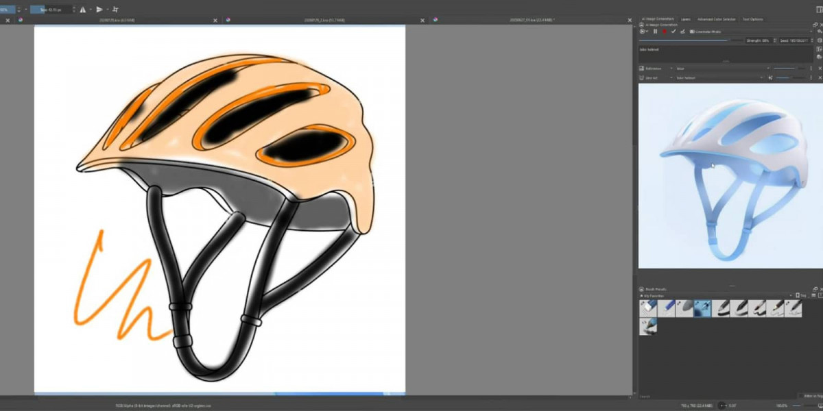The image size is (823, 411).
Task: Apply the generated result with the checkmark icon
Action: click(x=673, y=31)
